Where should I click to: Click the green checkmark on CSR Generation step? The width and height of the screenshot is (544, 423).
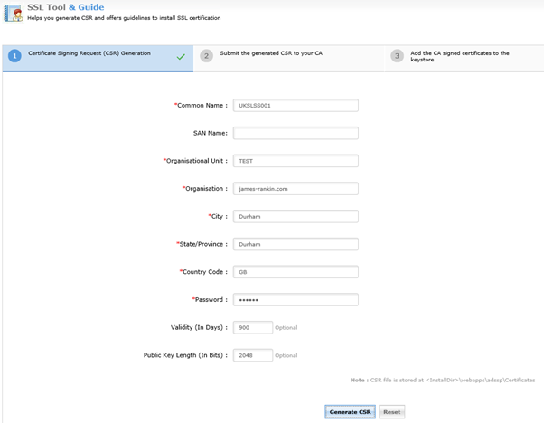coord(181,57)
